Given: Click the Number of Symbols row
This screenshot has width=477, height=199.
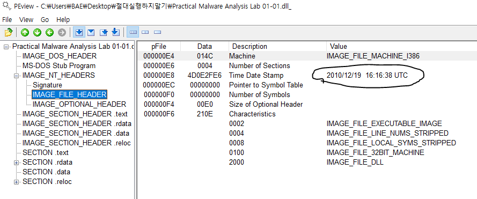Looking at the screenshot, I should (x=307, y=94).
